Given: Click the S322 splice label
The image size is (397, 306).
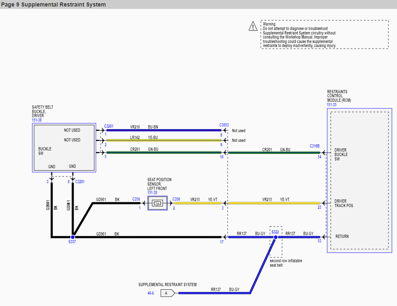Looking at the screenshot, I should (x=275, y=231).
